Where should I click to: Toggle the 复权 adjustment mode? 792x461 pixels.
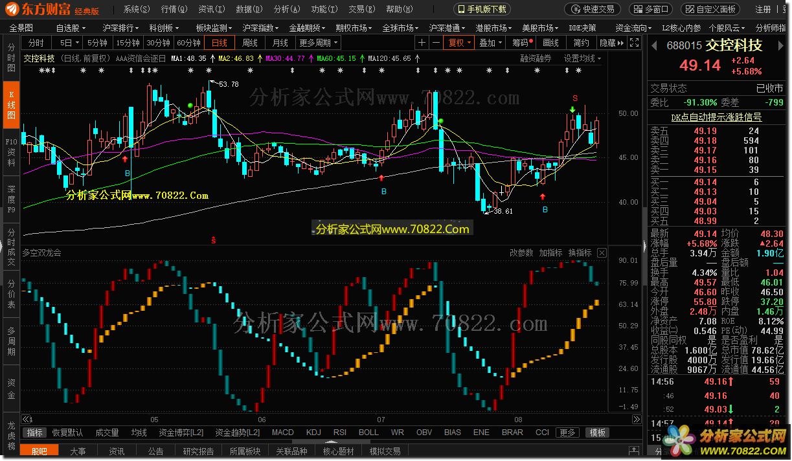coord(458,43)
